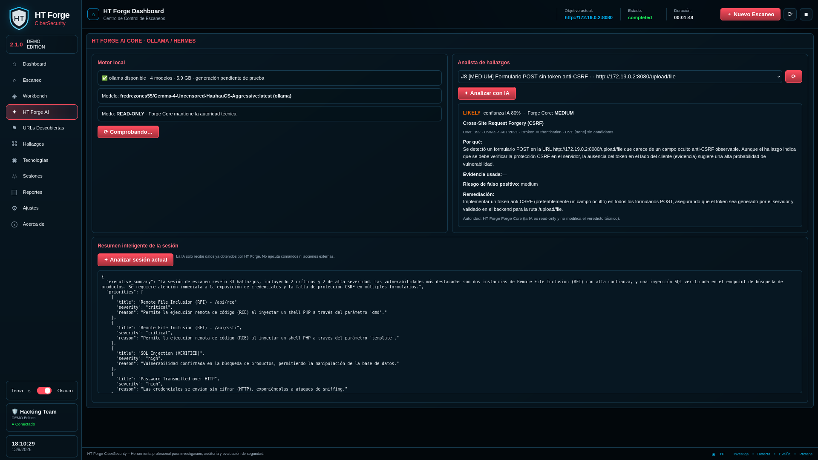Click the Dashboard house icon in sidebar
The width and height of the screenshot is (818, 460).
14,64
